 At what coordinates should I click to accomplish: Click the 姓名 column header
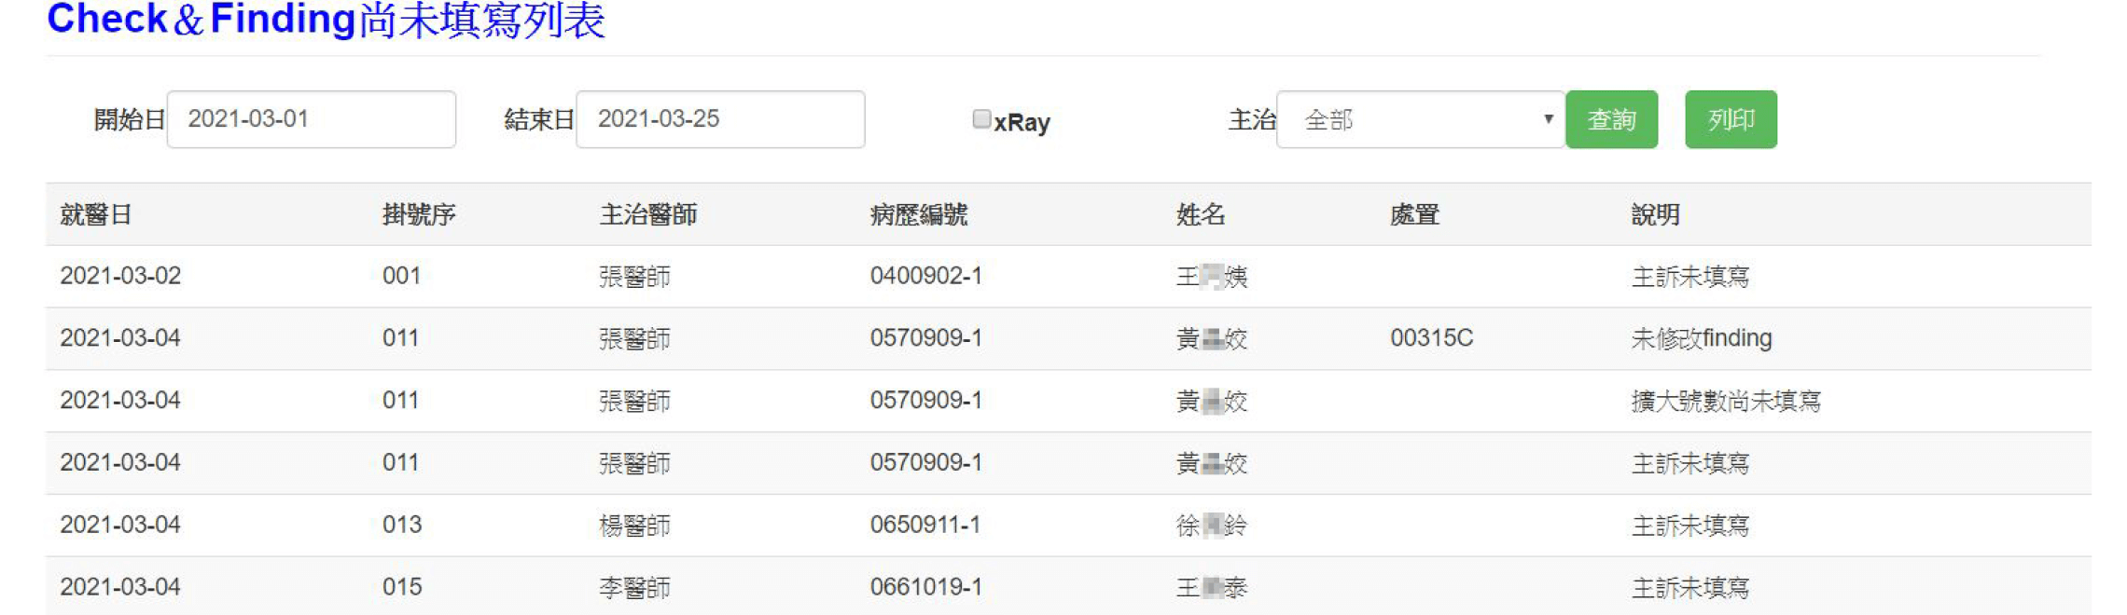[1201, 215]
